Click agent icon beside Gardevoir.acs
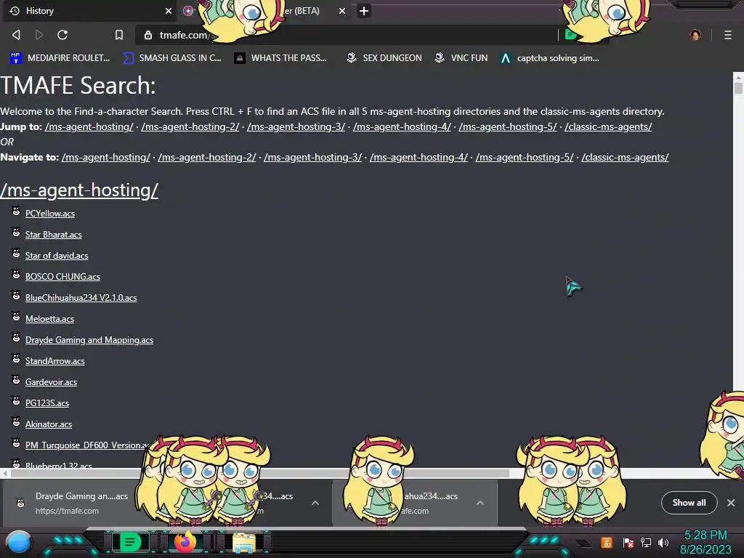744x558 pixels. [x=16, y=379]
